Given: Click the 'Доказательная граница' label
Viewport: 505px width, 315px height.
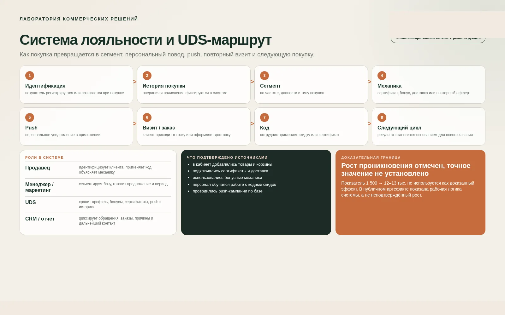Looking at the screenshot, I should point(371,157).
